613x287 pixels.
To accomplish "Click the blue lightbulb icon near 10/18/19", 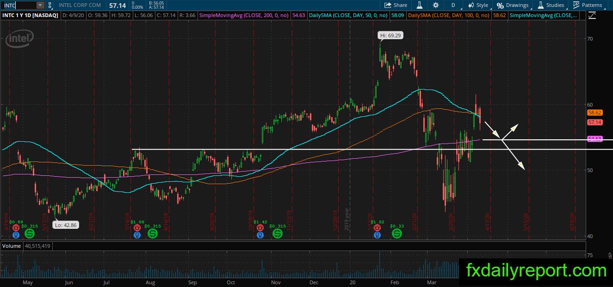I will pos(261,235).
